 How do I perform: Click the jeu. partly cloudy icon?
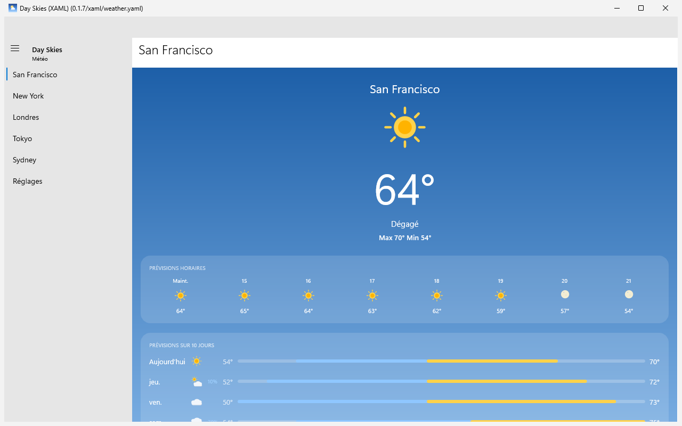pyautogui.click(x=197, y=382)
